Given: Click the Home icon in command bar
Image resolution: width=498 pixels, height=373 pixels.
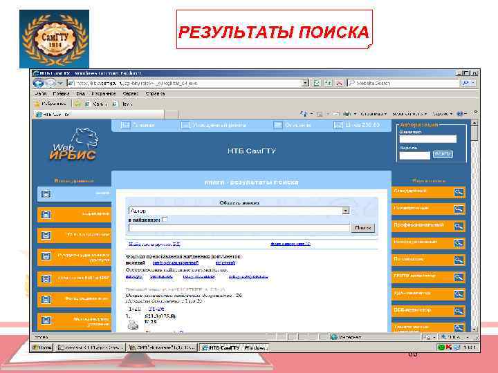Looking at the screenshot, I should [304, 113].
